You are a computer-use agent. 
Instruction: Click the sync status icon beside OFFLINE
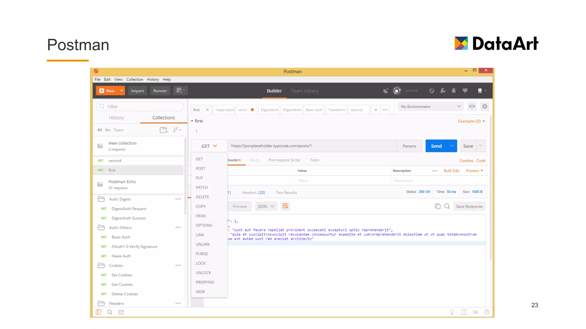click(x=397, y=91)
